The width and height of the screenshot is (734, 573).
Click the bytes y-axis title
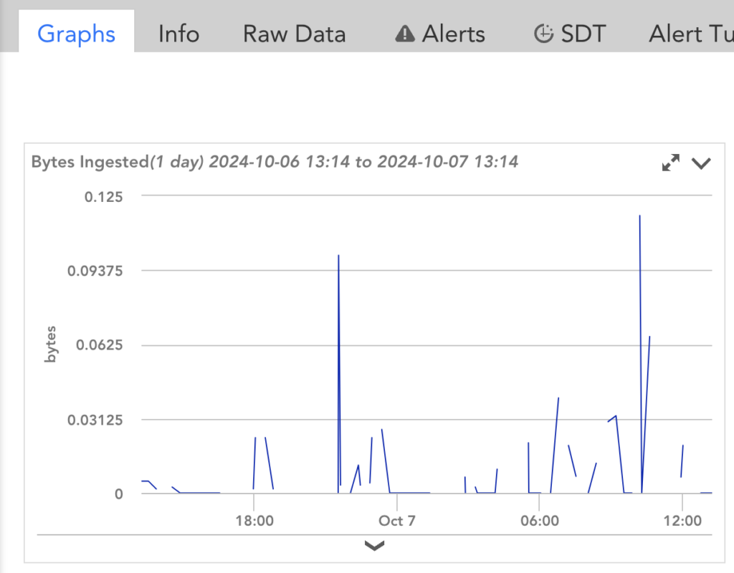(x=50, y=345)
